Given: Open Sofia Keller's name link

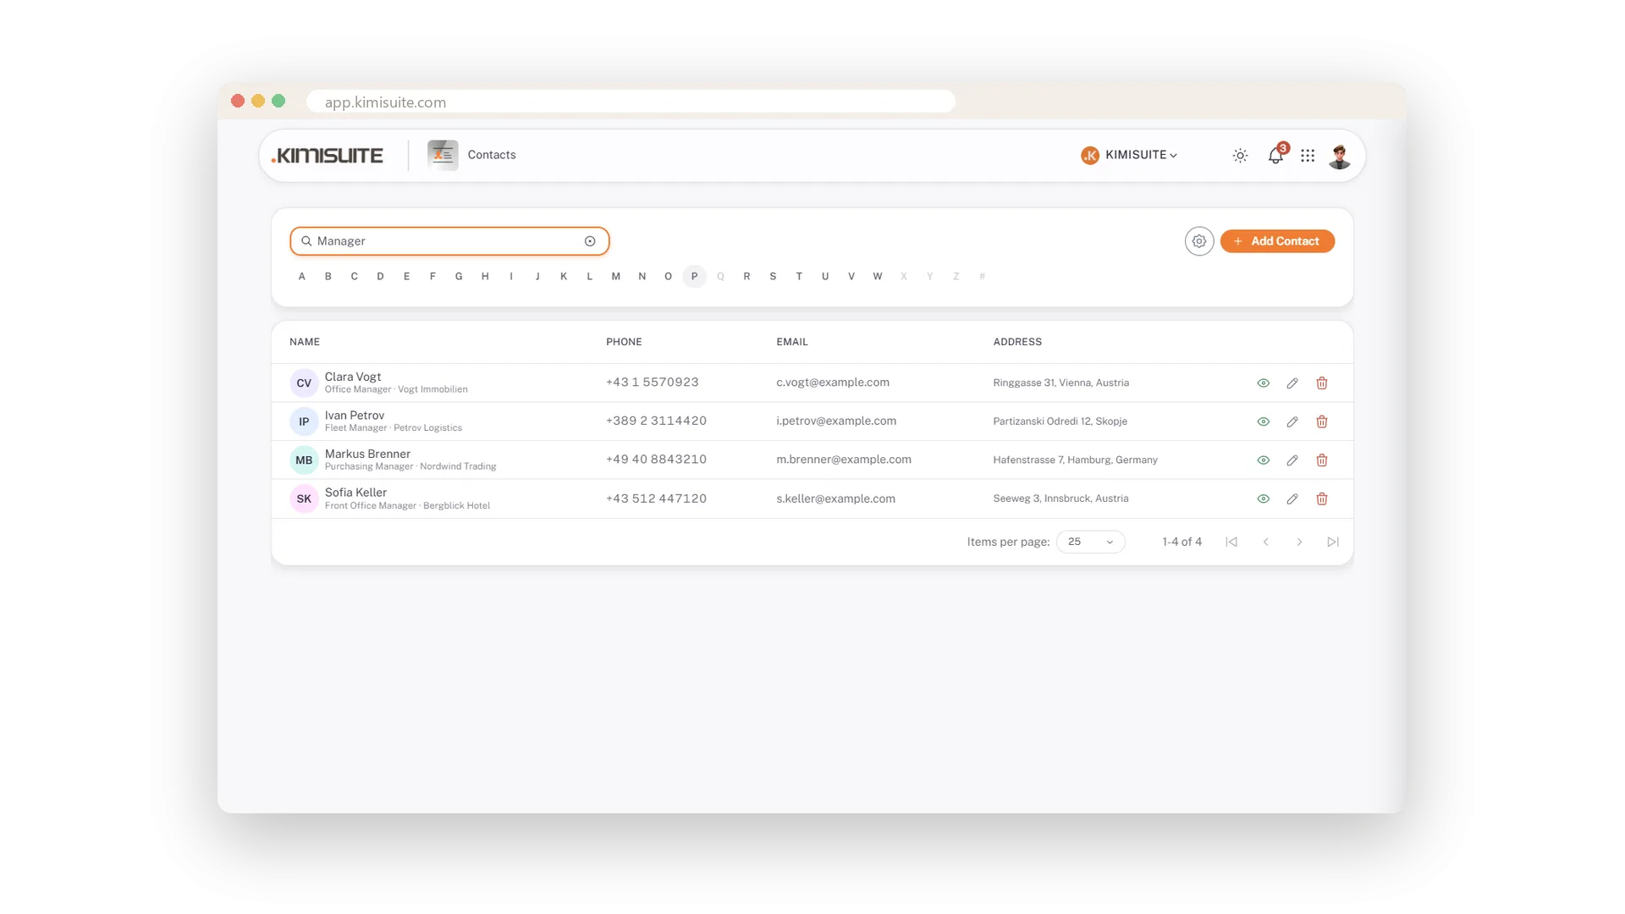Looking at the screenshot, I should [355, 493].
